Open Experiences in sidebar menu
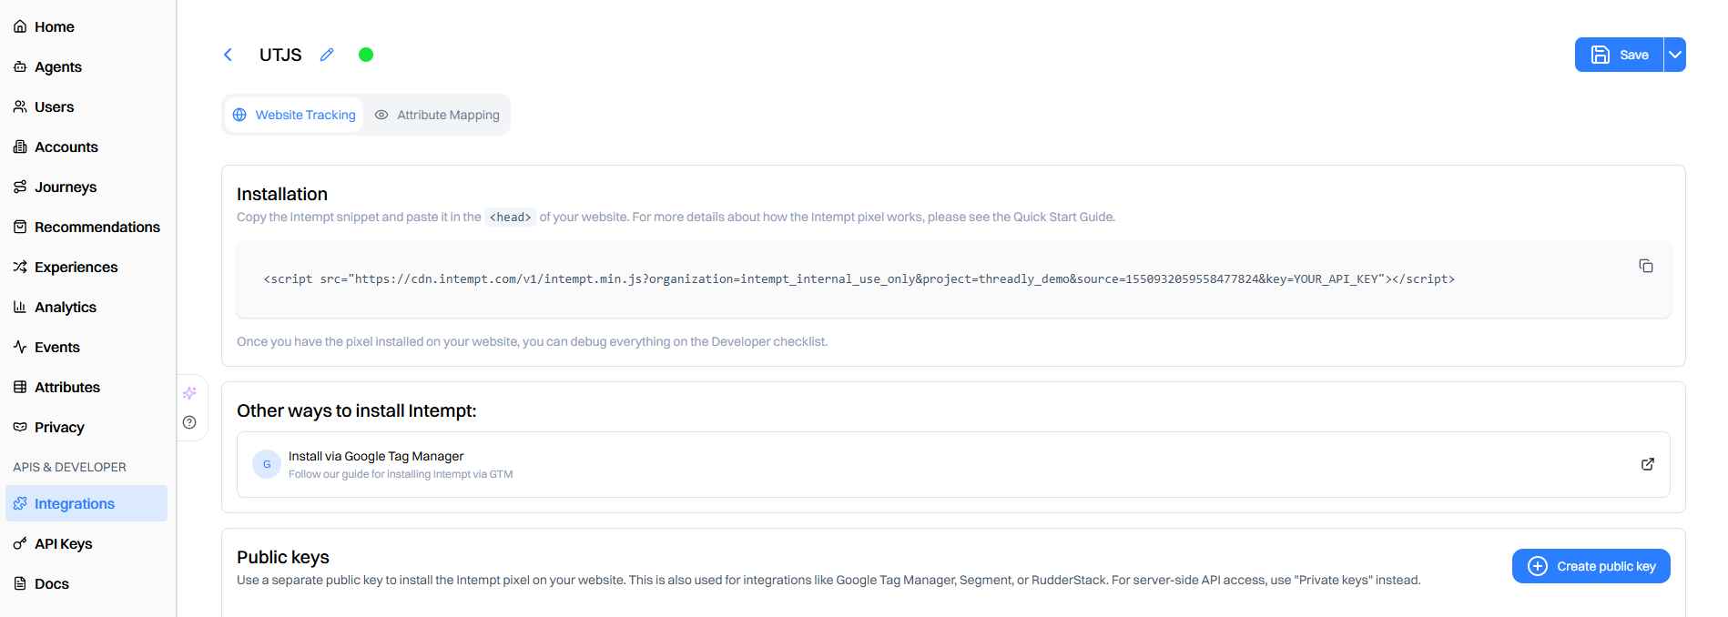The width and height of the screenshot is (1728, 617). pos(86,267)
